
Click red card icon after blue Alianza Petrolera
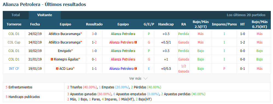[x=136, y=69]
